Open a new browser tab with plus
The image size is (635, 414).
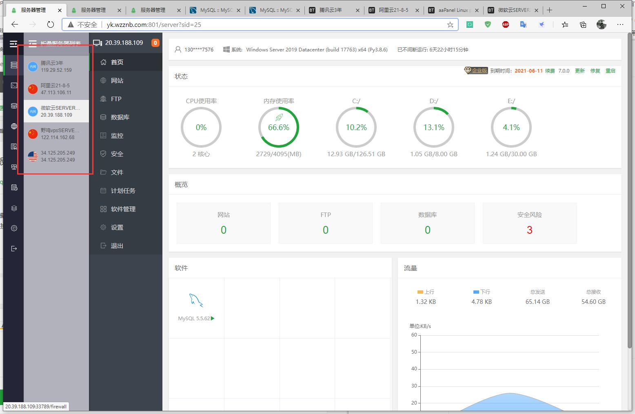pos(550,10)
